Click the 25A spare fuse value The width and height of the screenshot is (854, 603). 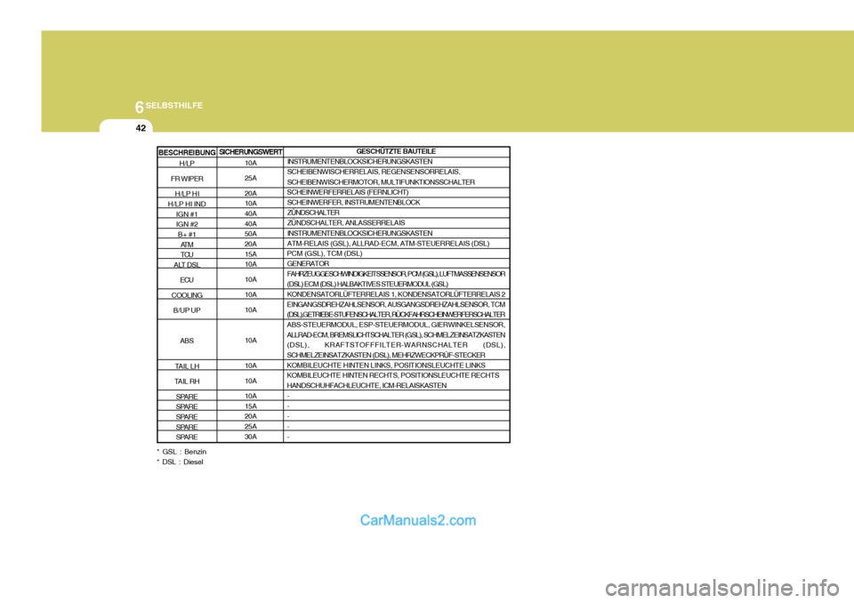[251, 427]
